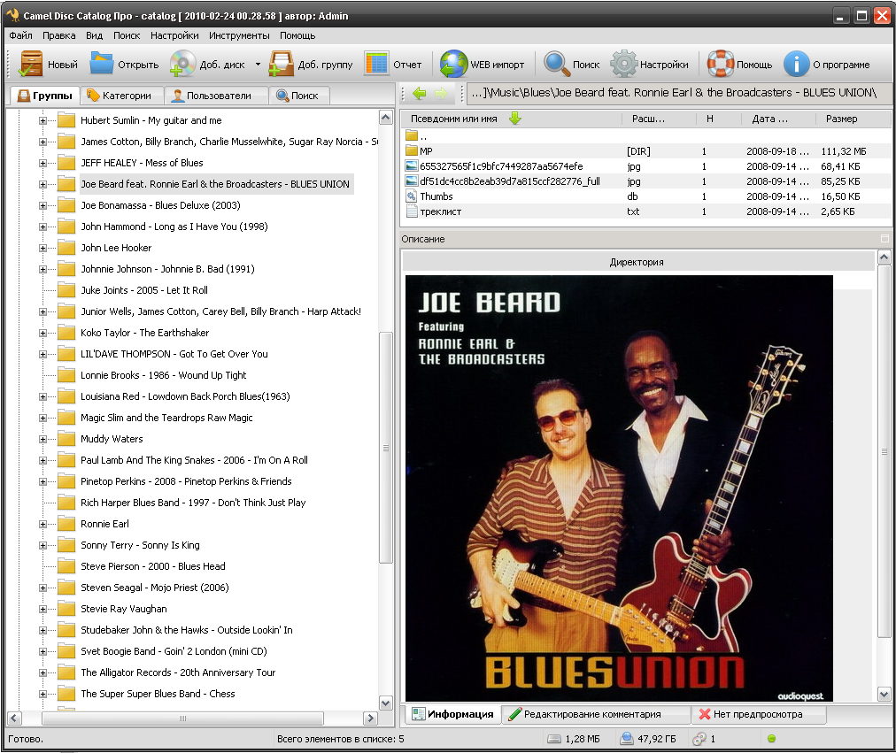Select file 655327565f1c9bfc7449287aa5674efe
This screenshot has height=753, width=896.
[x=501, y=166]
